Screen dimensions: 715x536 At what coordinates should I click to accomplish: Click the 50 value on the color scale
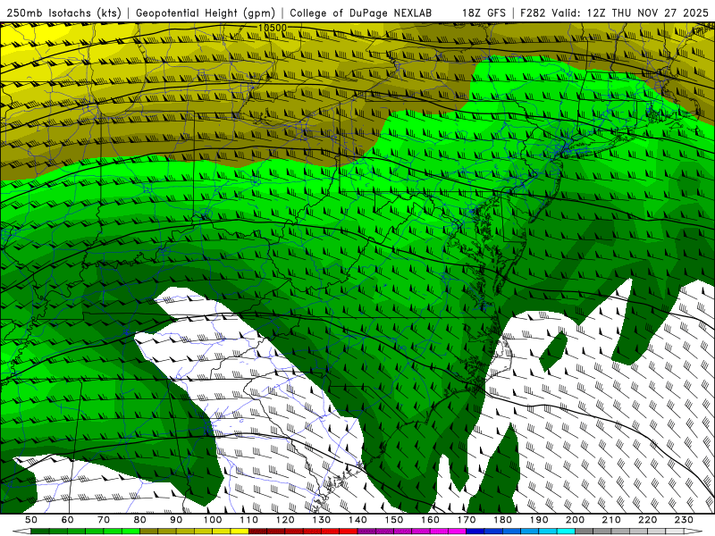click(31, 520)
